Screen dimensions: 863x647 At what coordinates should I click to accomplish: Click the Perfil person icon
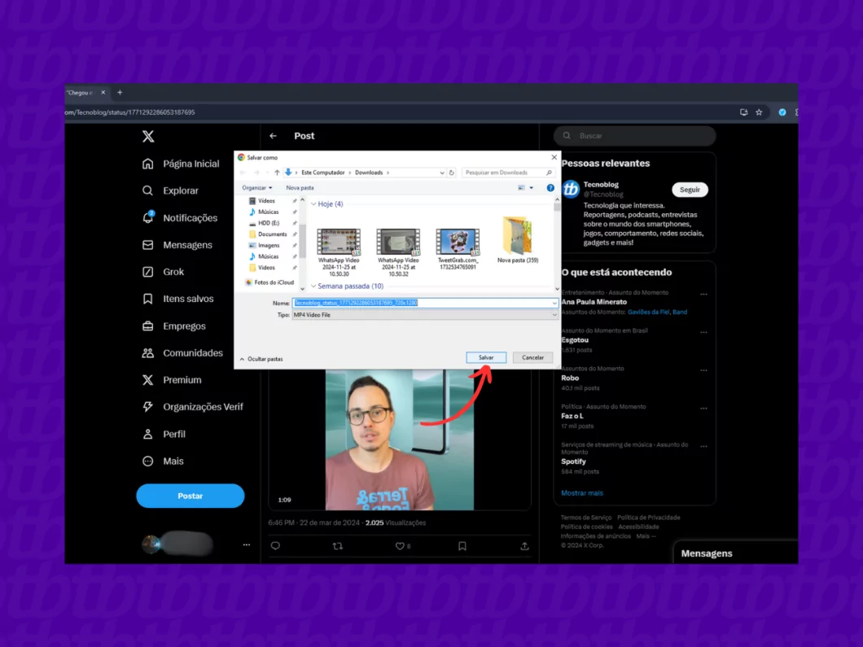pyautogui.click(x=148, y=434)
